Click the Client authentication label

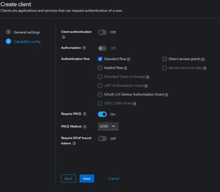pos(76,32)
